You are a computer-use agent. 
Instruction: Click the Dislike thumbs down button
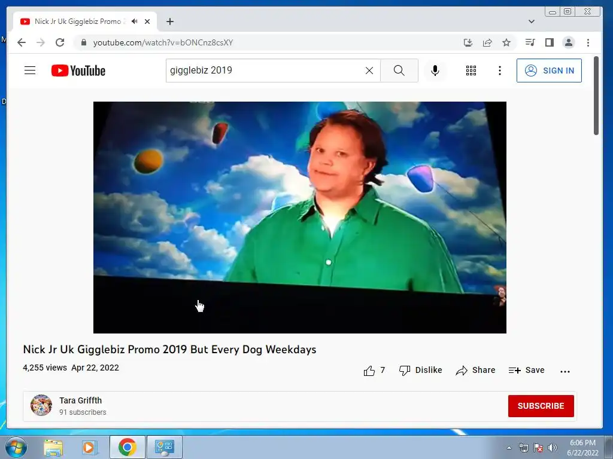[x=420, y=371]
